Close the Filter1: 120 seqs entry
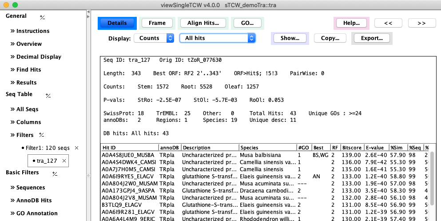Viewport: 441px width, 221px height. pos(76,148)
